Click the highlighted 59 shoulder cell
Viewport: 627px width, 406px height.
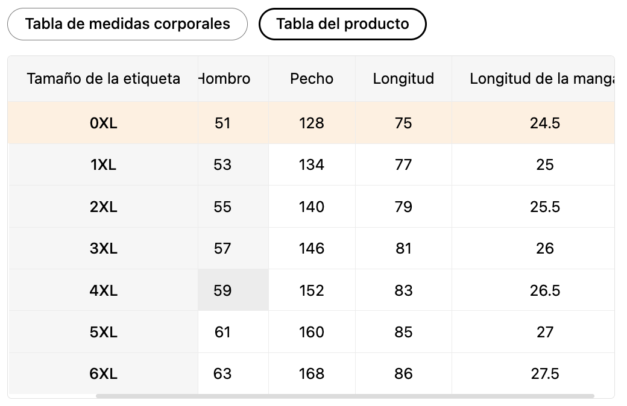click(x=233, y=290)
